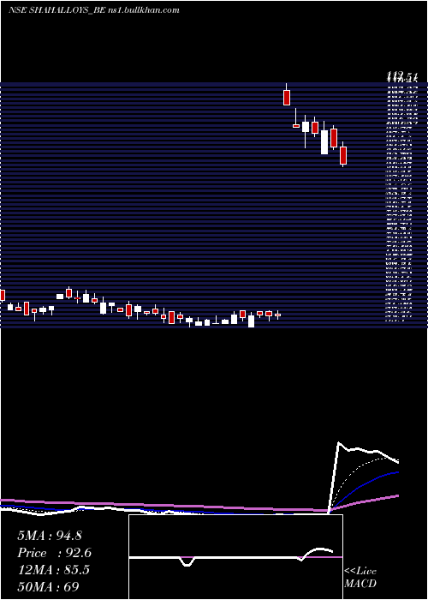Screen dimensions: 428x600
Task: Select the Price : 92.6 label
Action: point(54,553)
